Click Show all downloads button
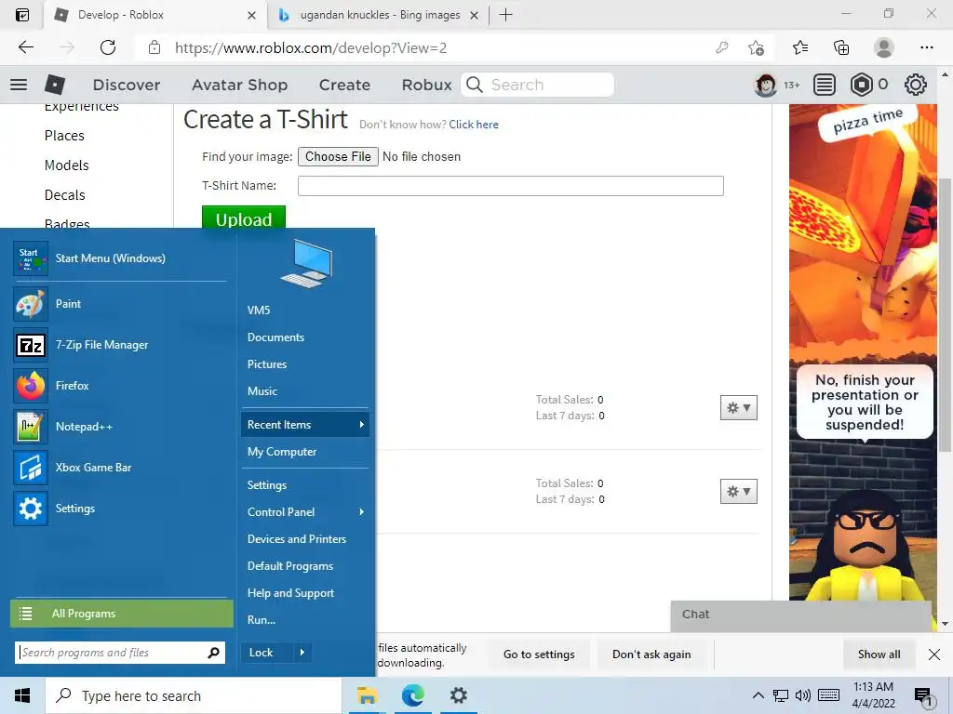Image resolution: width=953 pixels, height=714 pixels. 879,654
